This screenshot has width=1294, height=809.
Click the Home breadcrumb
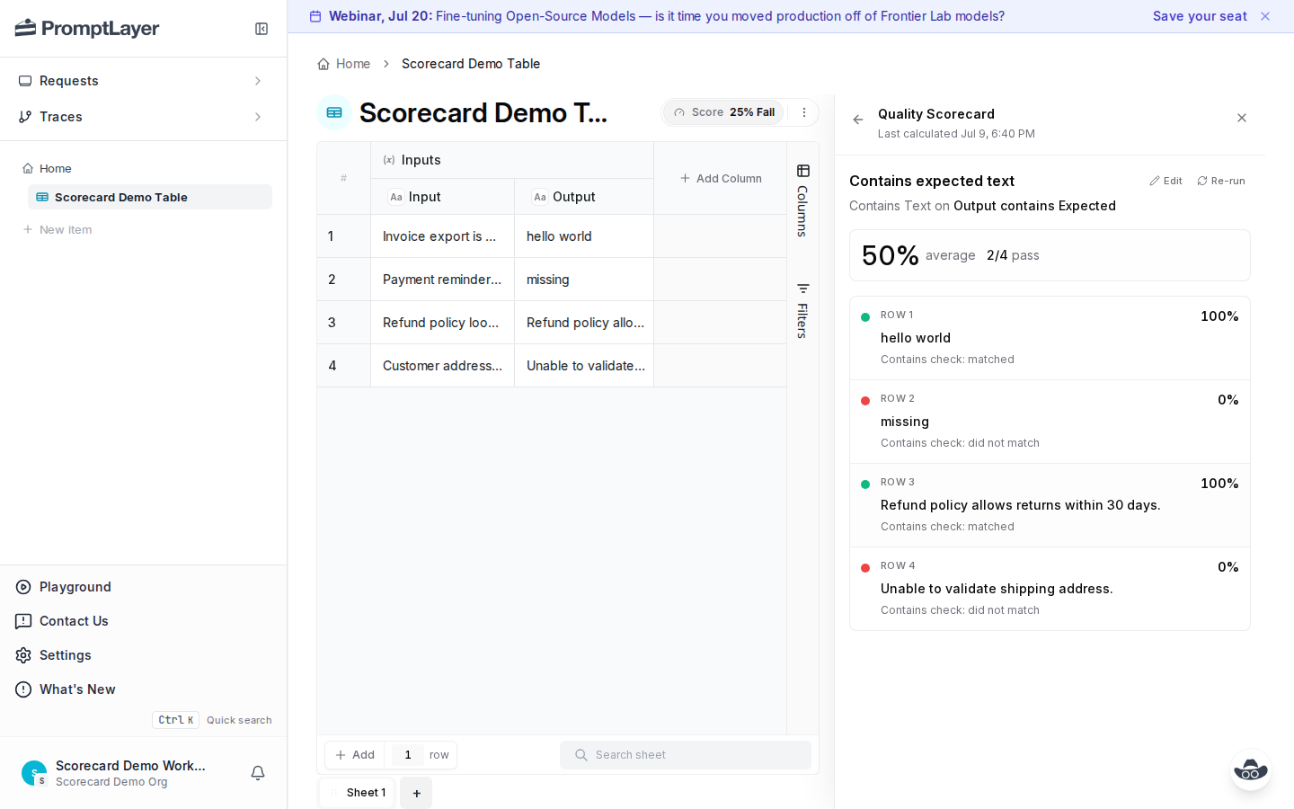click(344, 64)
